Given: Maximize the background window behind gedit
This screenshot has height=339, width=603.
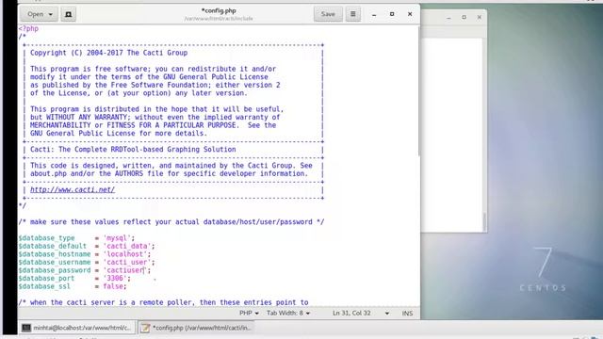Looking at the screenshot, I should pos(464,17).
